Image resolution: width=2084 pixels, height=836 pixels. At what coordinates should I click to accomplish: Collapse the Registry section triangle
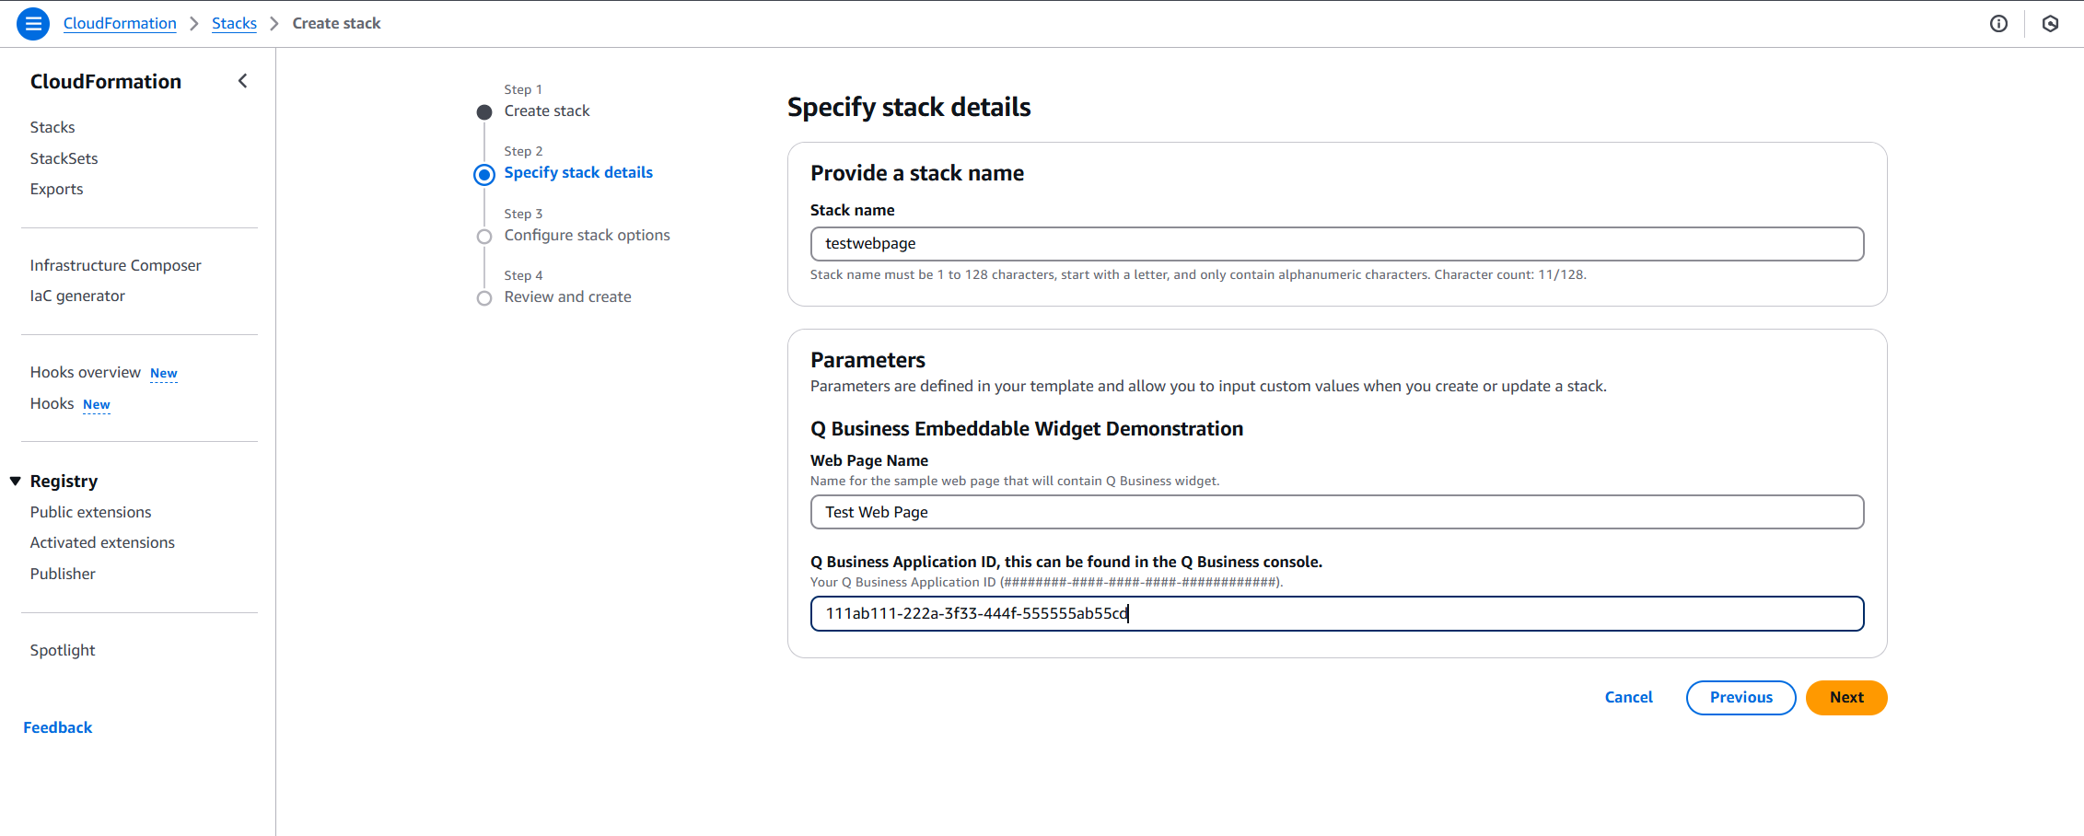[16, 481]
